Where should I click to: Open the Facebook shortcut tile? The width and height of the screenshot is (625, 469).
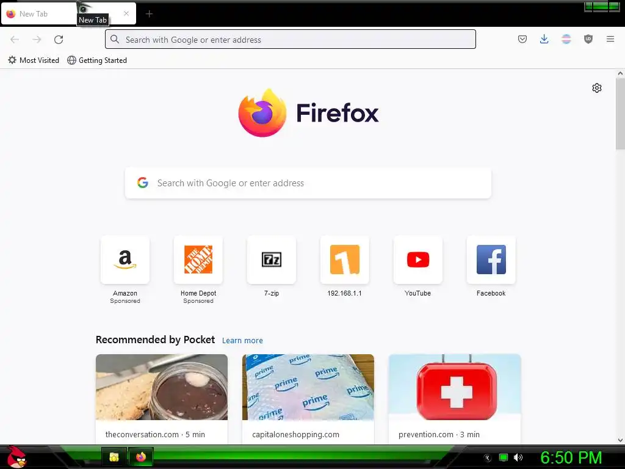491,260
